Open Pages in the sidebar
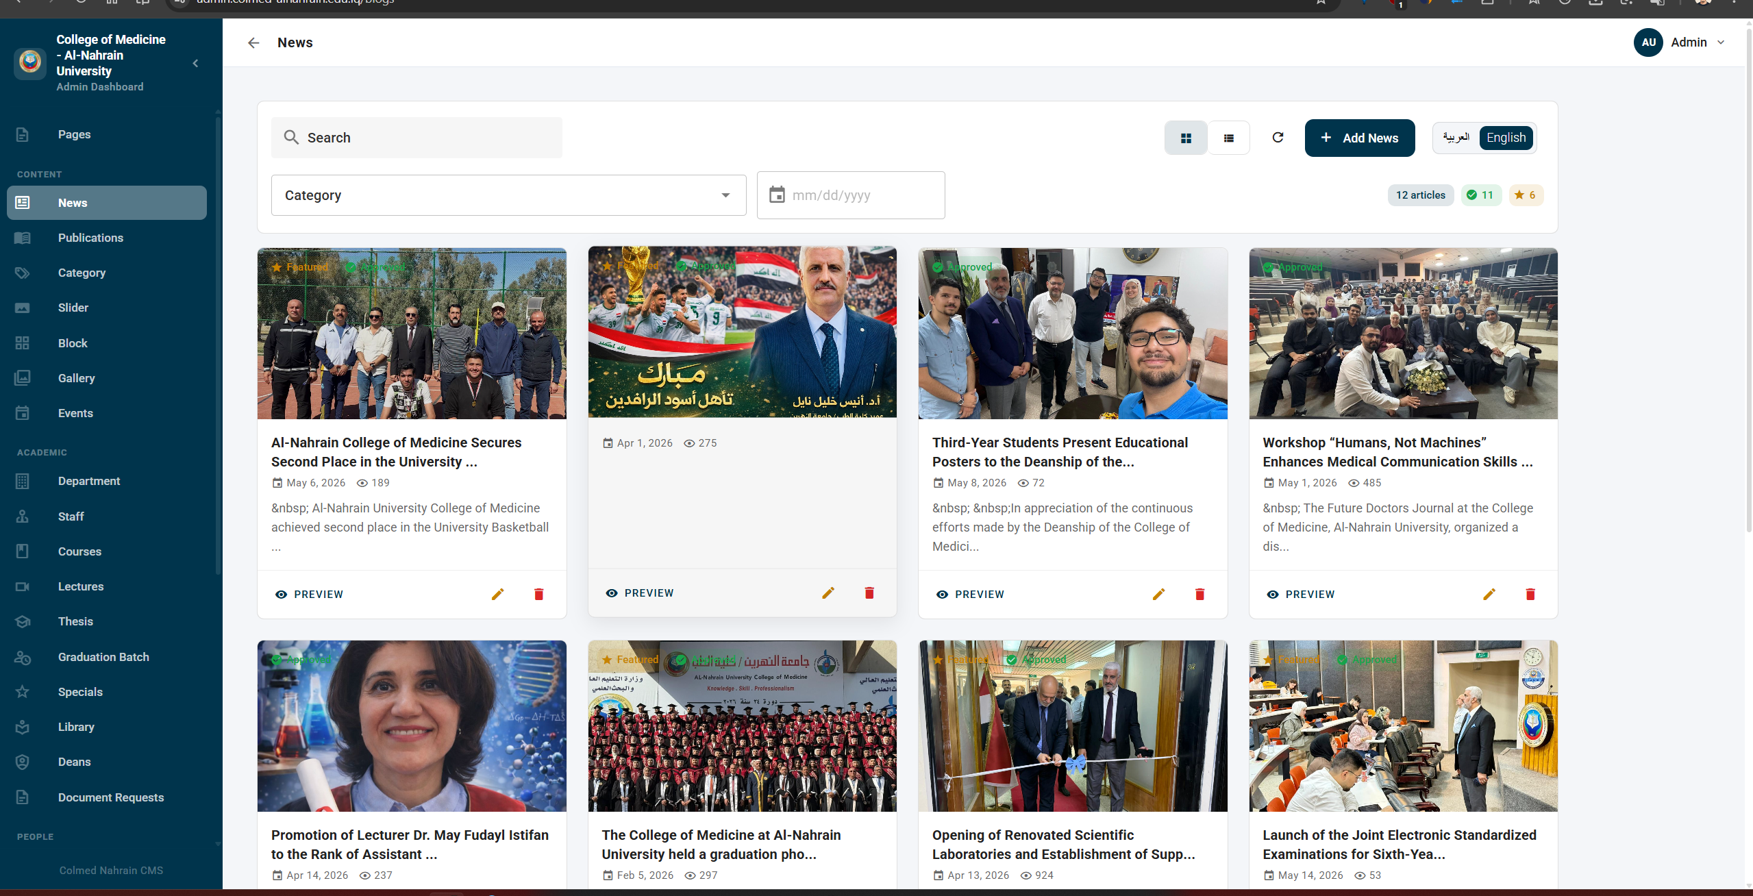Viewport: 1753px width, 896px height. [x=107, y=135]
